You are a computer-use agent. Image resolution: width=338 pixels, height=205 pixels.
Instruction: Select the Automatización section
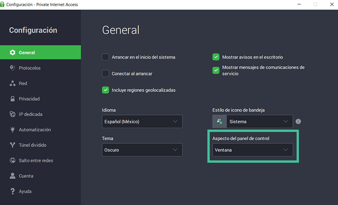(x=40, y=130)
